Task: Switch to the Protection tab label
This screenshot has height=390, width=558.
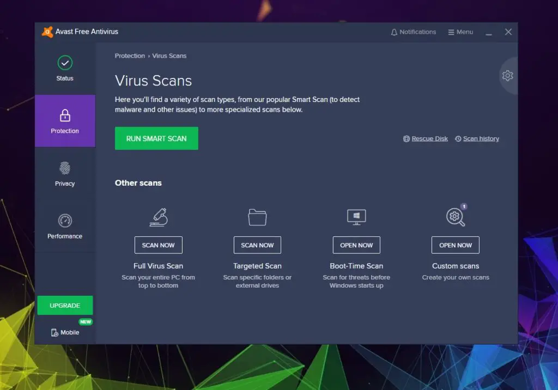Action: click(x=65, y=131)
